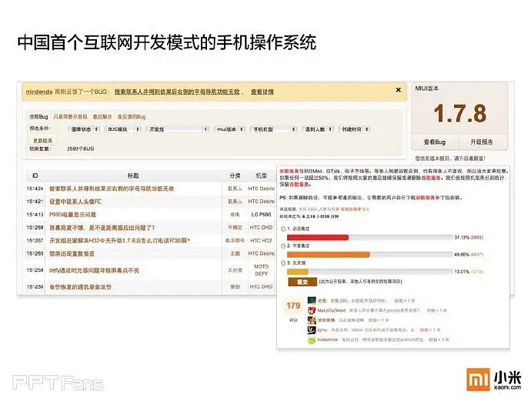Screen dimensions: 531x398
Task: Open nickonline's green Android avatar
Action: click(312, 339)
